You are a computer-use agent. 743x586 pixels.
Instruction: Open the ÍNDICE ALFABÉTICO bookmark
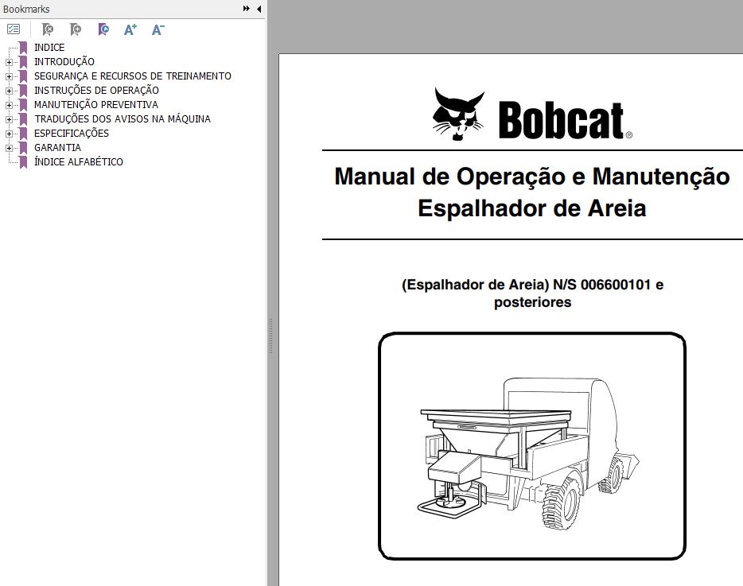[x=78, y=161]
